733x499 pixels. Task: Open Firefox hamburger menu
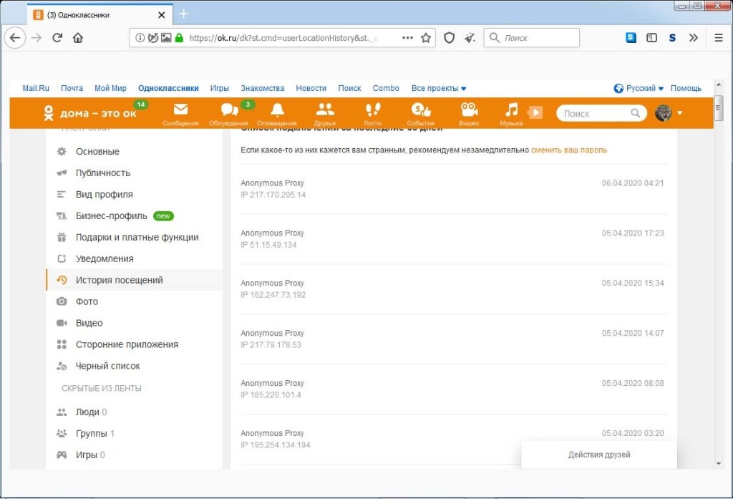pyautogui.click(x=718, y=38)
